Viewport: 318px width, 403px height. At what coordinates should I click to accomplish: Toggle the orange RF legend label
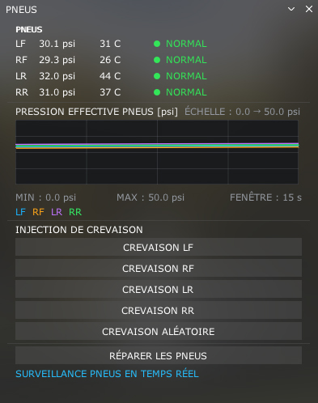pyautogui.click(x=38, y=212)
